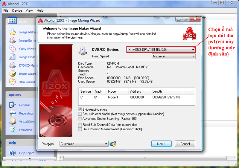Enable Advanced Sector Scanning checkbox
The width and height of the screenshot is (239, 168).
[x=80, y=118]
